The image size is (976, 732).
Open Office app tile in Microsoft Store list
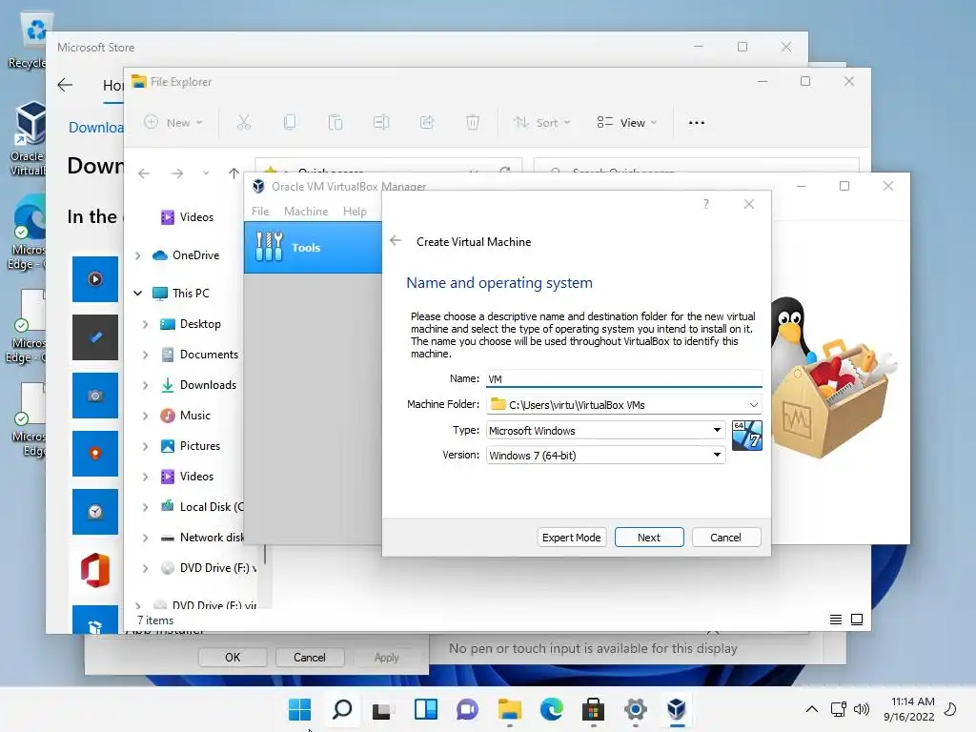(x=95, y=570)
